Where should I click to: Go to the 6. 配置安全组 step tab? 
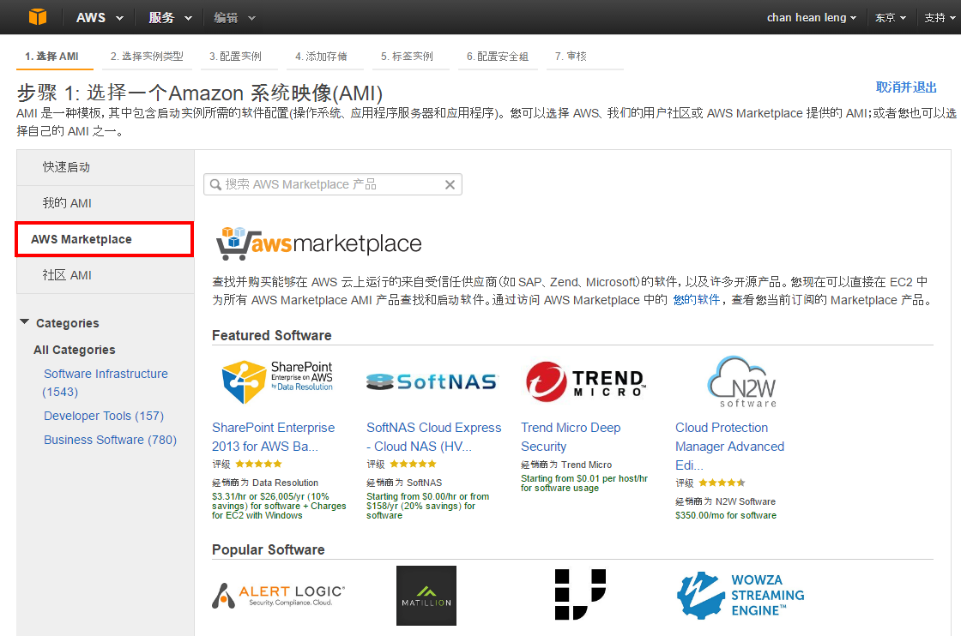point(498,57)
